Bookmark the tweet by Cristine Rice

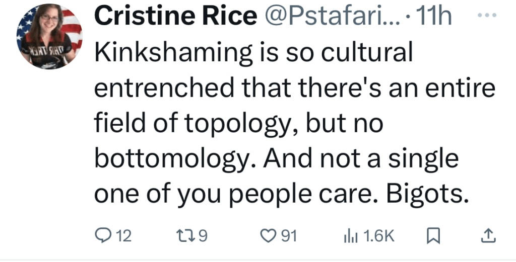432,236
